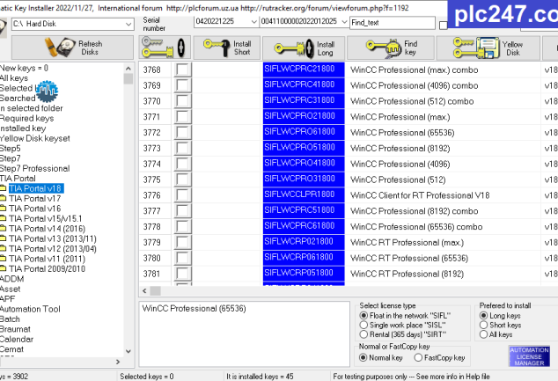Click the Find key button
The width and height of the screenshot is (558, 381).
[x=391, y=48]
